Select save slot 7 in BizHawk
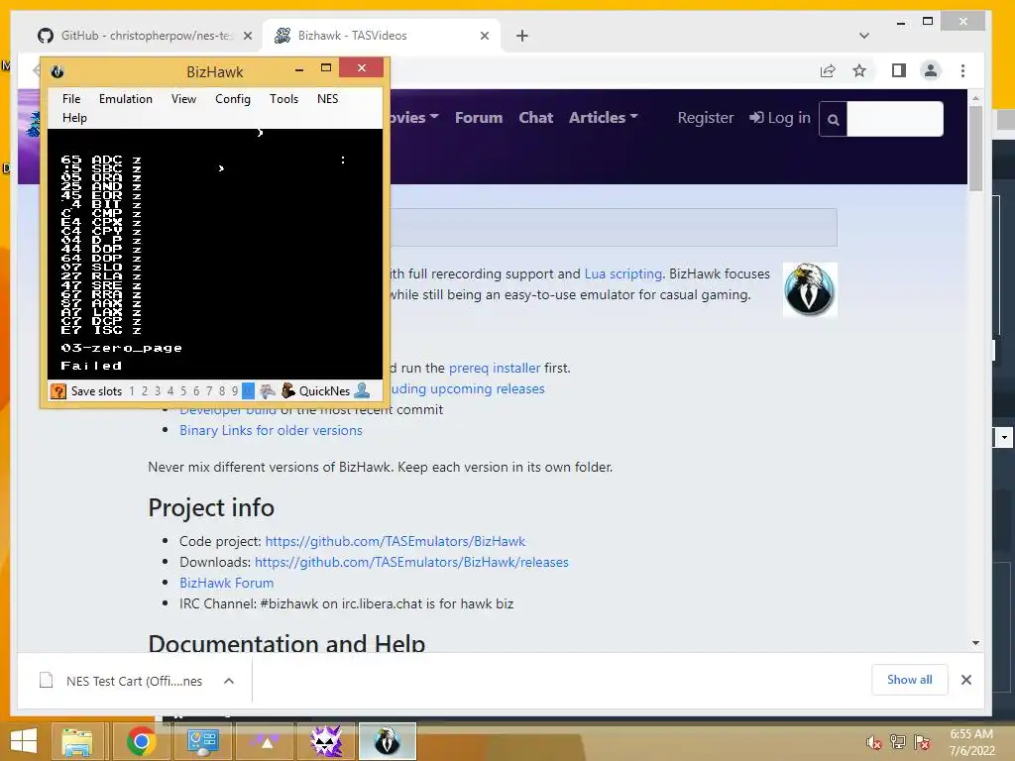The height and width of the screenshot is (761, 1015). (209, 390)
